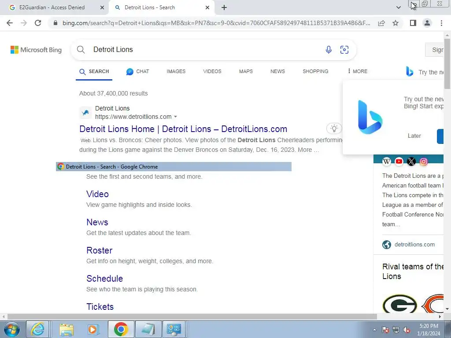Expand the detroitlions.com URL dropdown arrow
This screenshot has width=451, height=338.
click(x=175, y=117)
